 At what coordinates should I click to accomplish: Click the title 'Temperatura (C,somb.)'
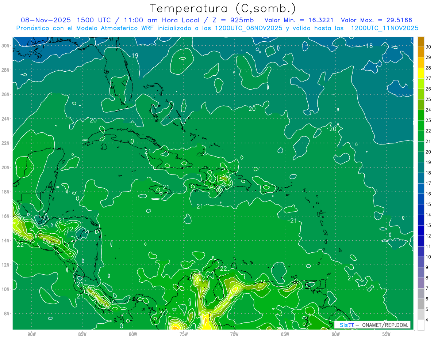[223, 8]
